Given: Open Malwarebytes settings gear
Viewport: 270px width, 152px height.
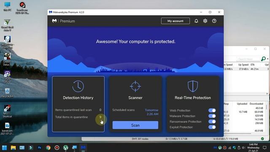Looking at the screenshot, I should (x=205, y=21).
